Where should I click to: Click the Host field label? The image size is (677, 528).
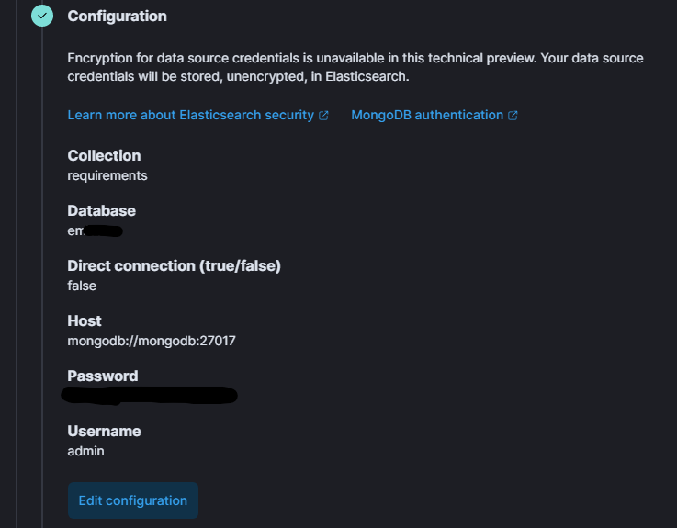click(85, 321)
